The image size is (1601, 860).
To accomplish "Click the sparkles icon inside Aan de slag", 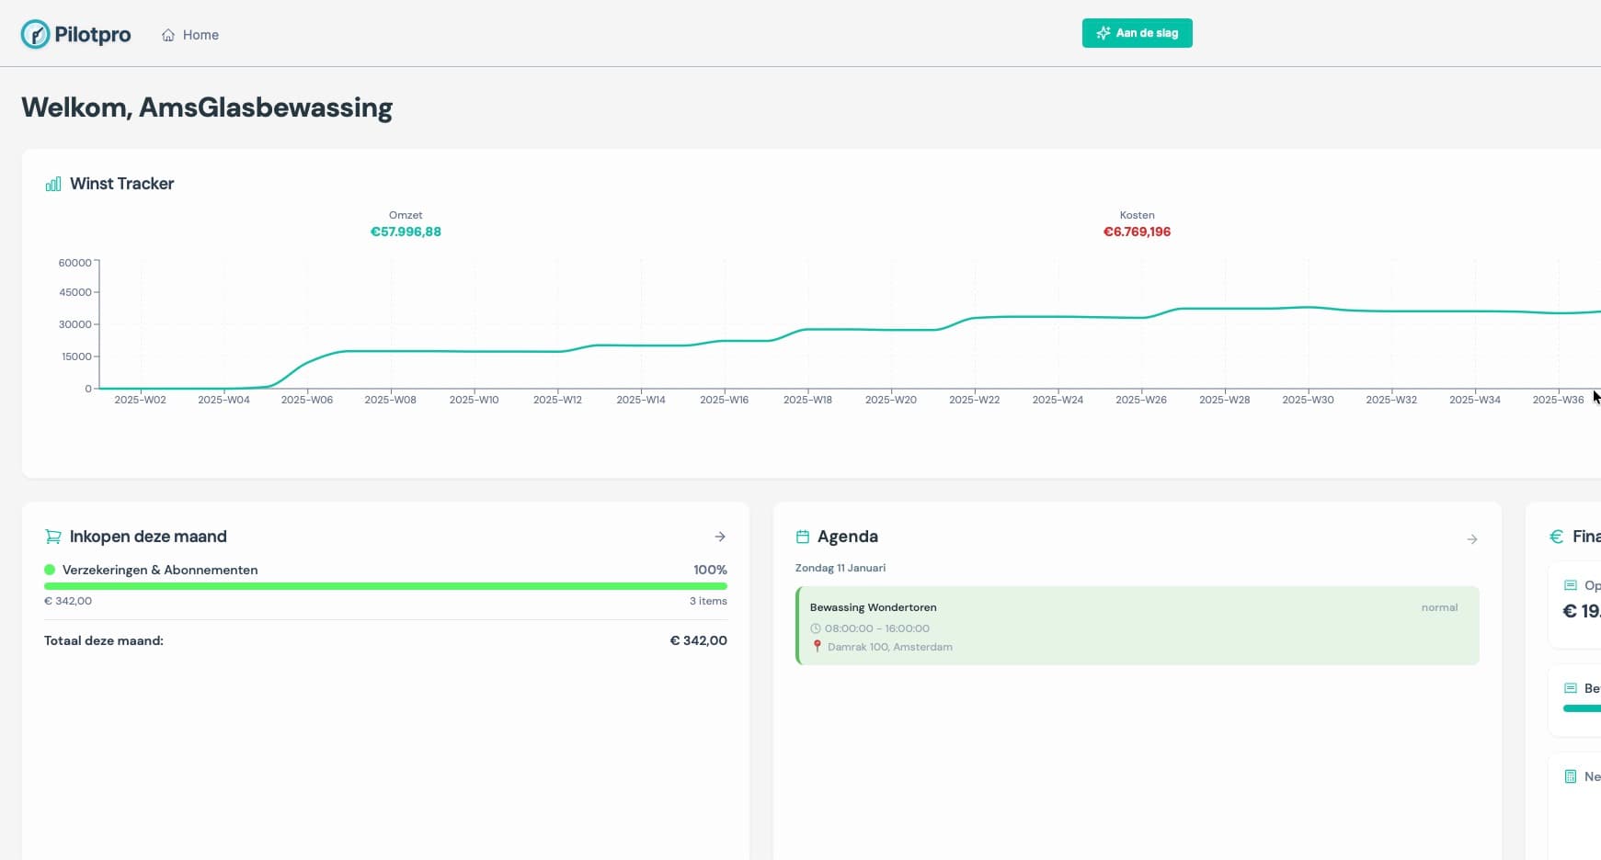I will pos(1103,32).
